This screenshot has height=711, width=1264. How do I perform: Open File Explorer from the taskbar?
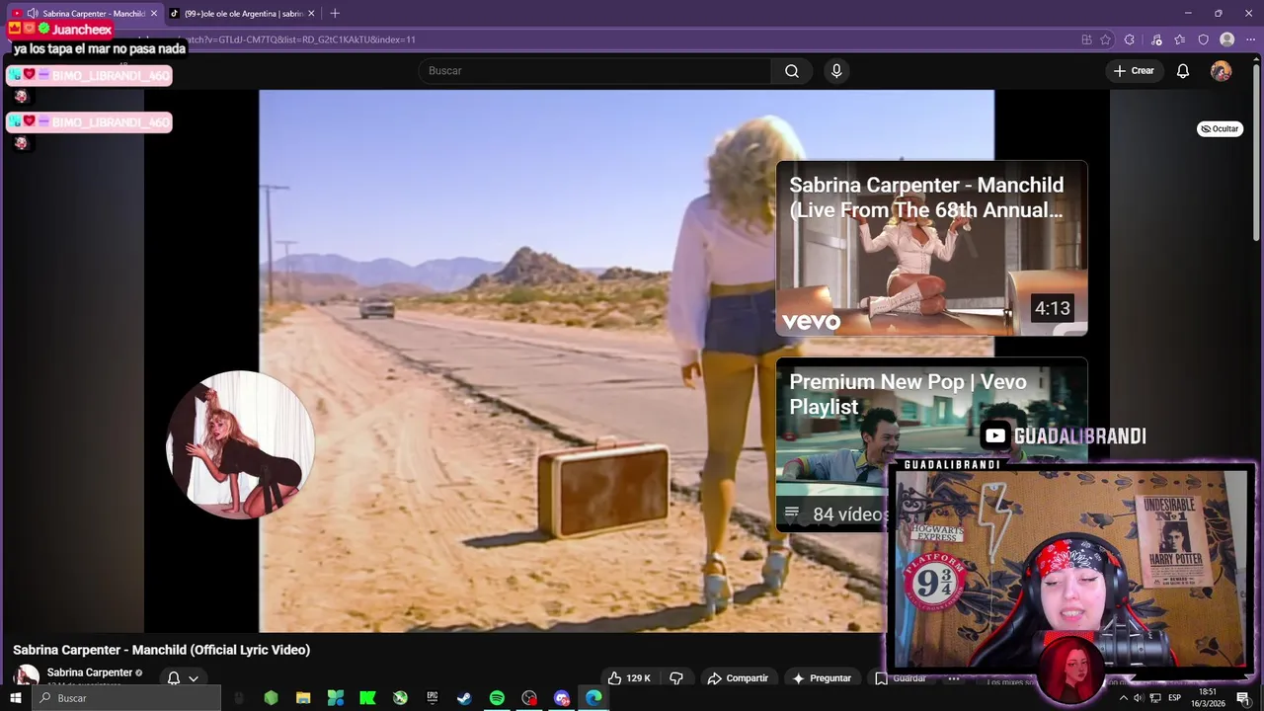303,698
